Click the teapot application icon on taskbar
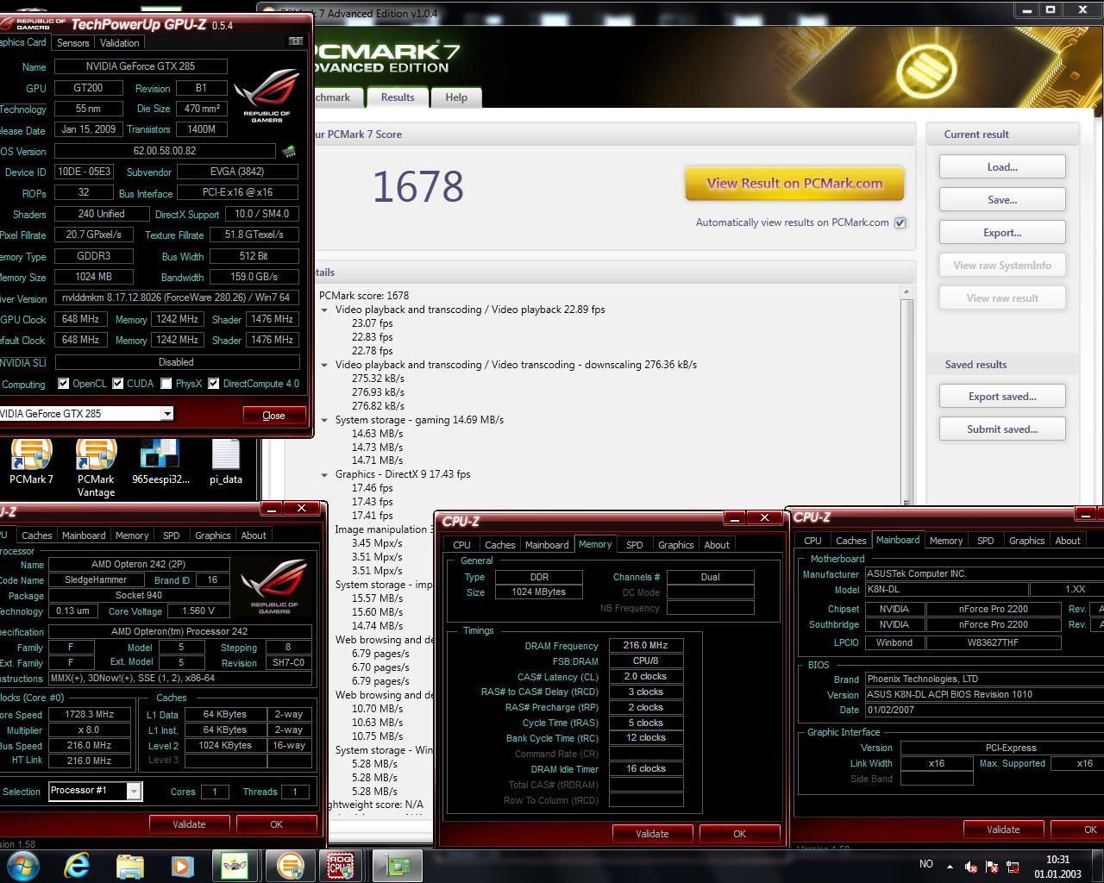The image size is (1104, 883). point(235,865)
